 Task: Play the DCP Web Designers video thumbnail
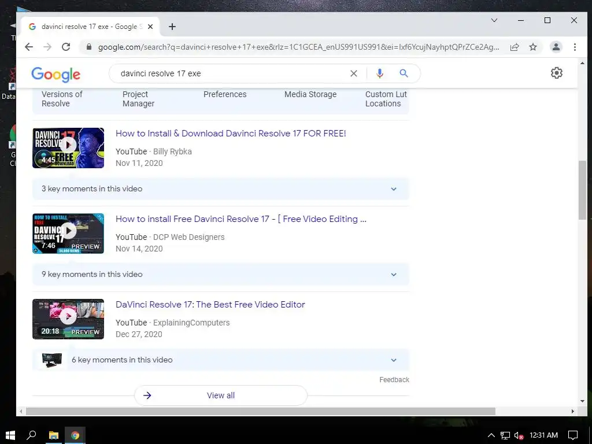68,234
